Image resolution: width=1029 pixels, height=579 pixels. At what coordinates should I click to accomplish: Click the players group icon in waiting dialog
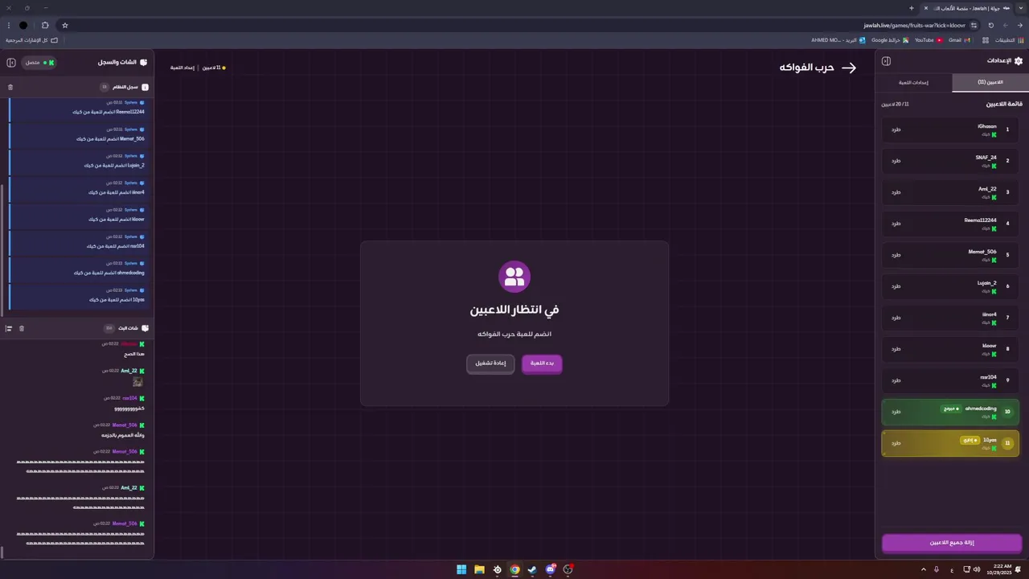514,276
